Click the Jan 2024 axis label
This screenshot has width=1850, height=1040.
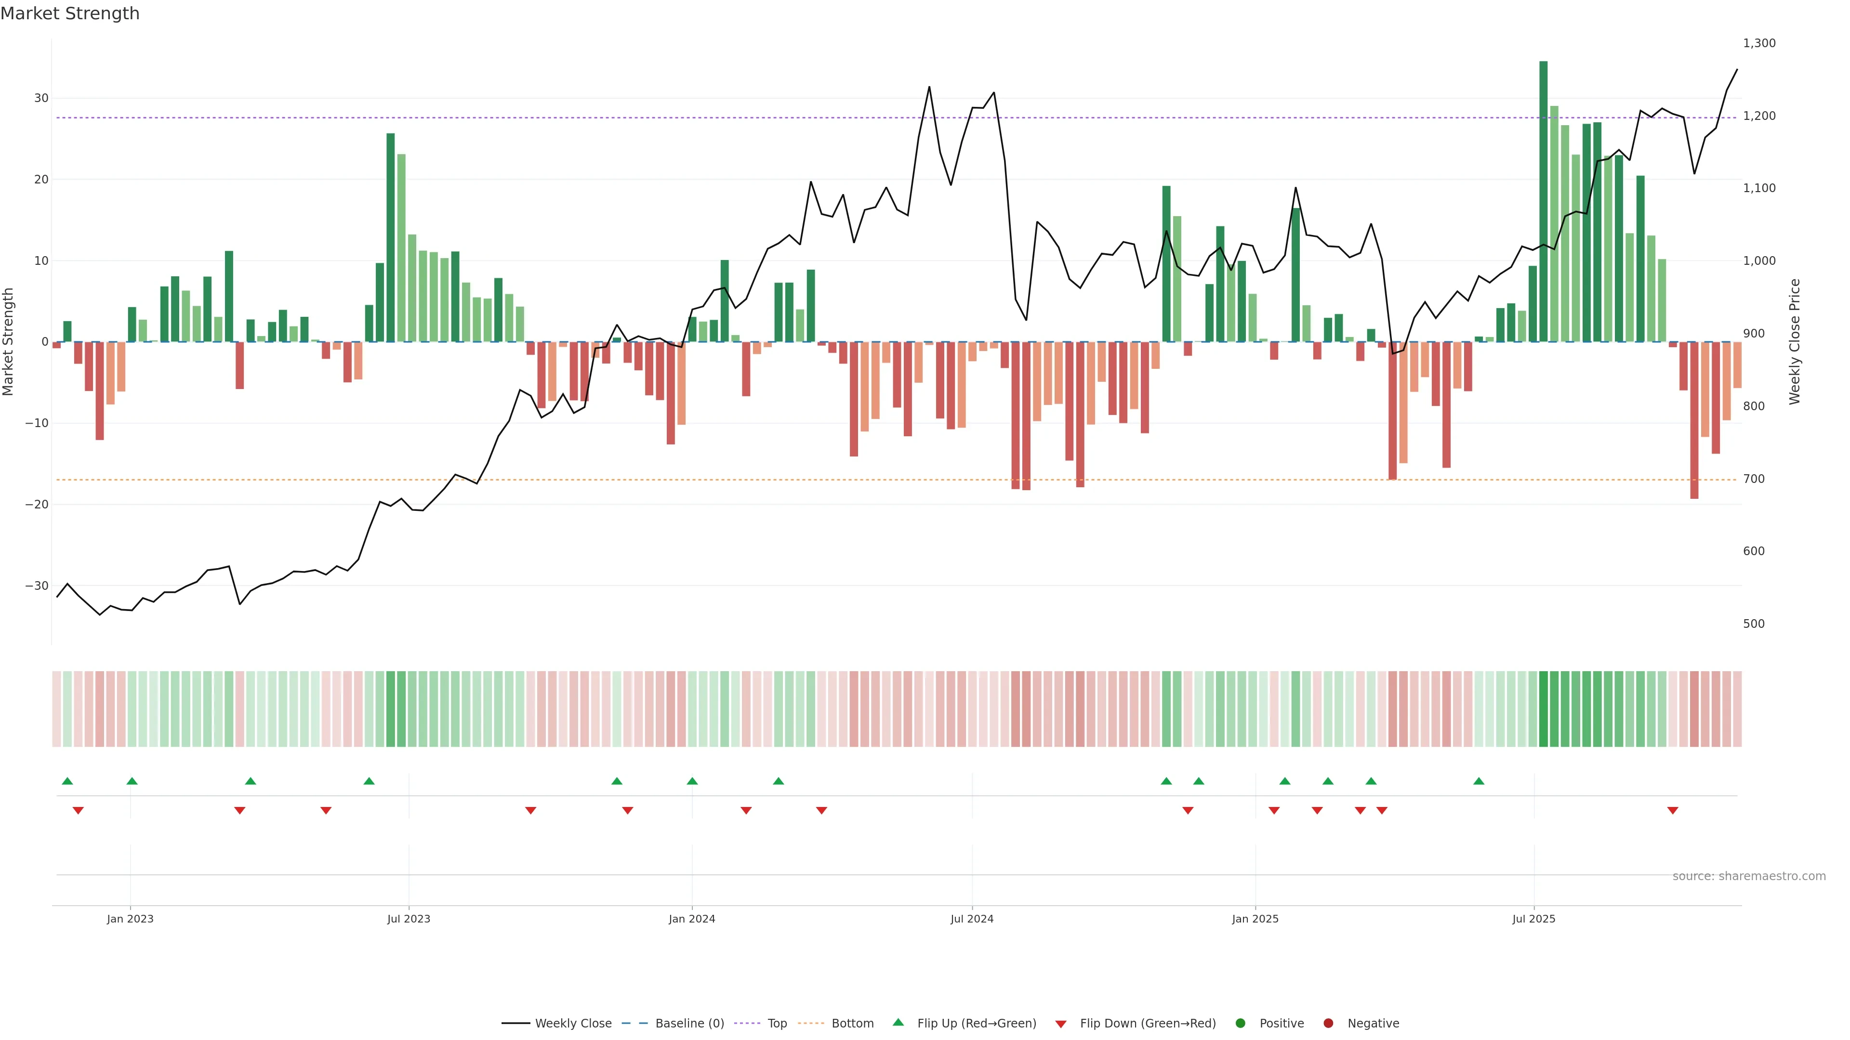pos(692,920)
